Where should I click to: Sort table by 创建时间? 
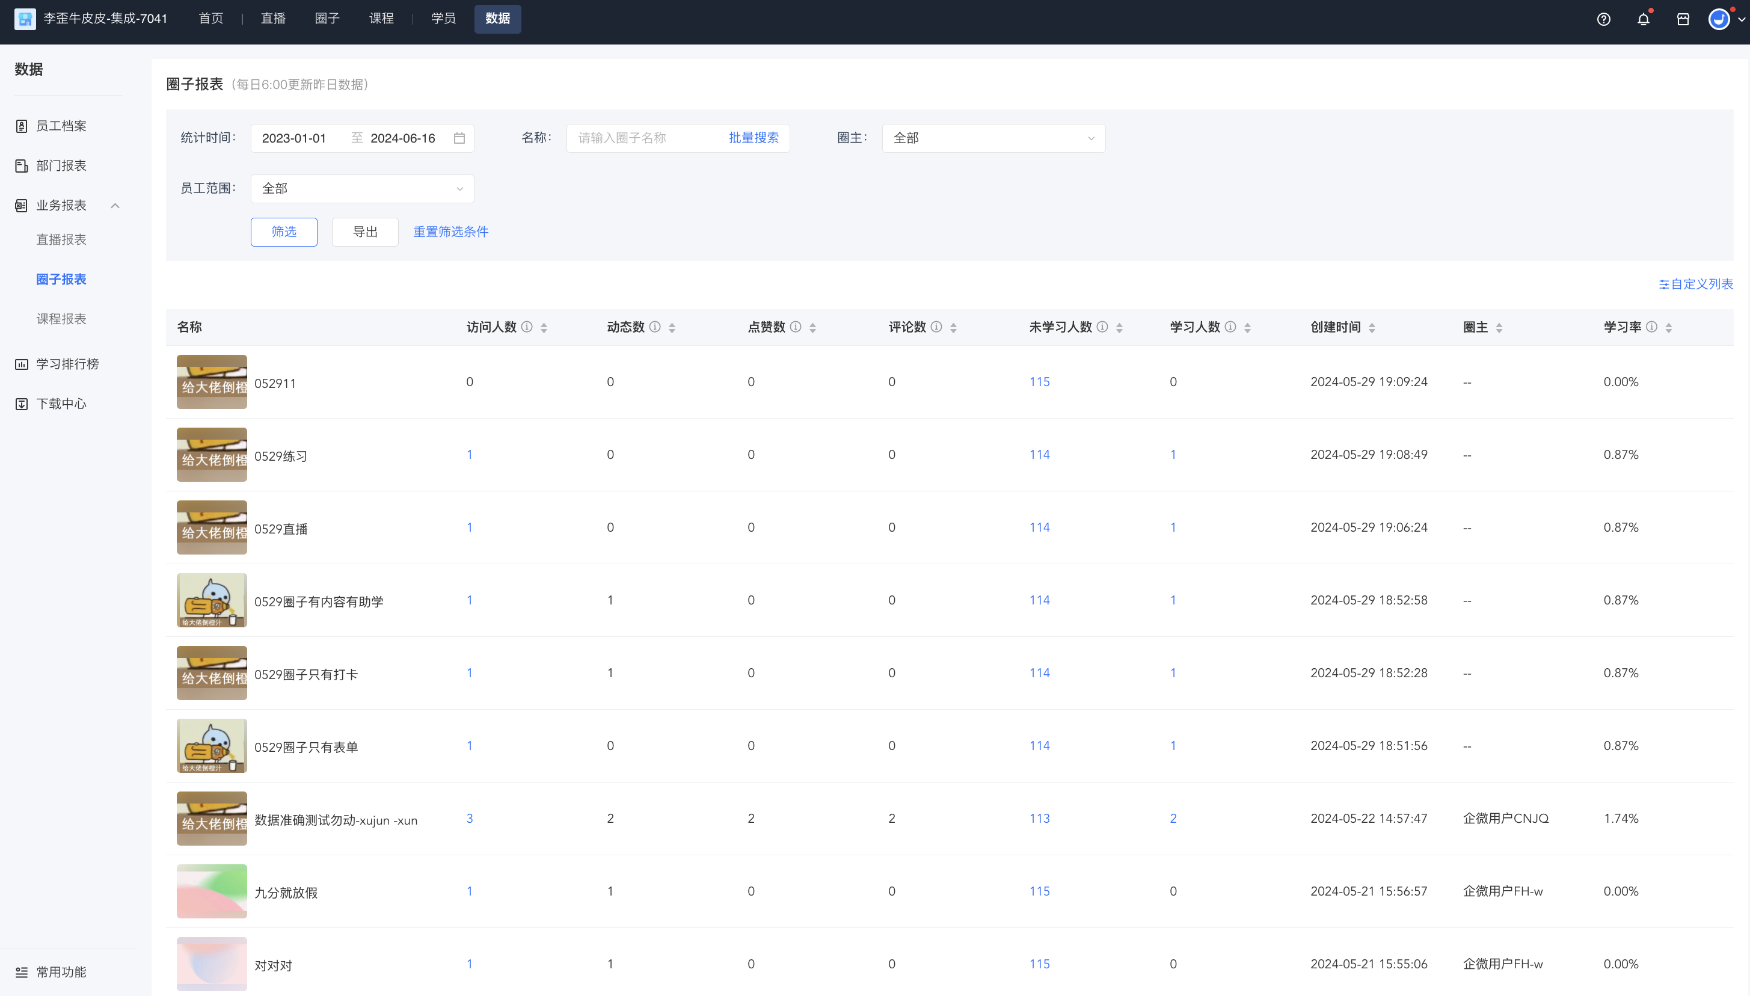tap(1372, 328)
